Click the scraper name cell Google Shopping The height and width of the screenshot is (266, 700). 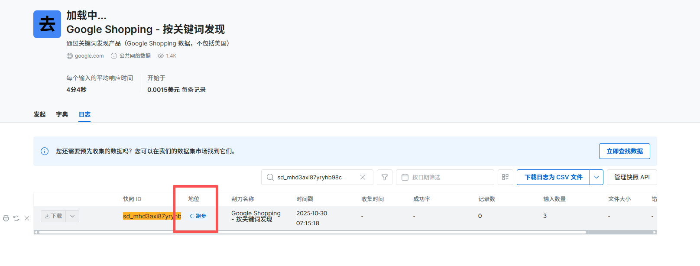[256, 216]
